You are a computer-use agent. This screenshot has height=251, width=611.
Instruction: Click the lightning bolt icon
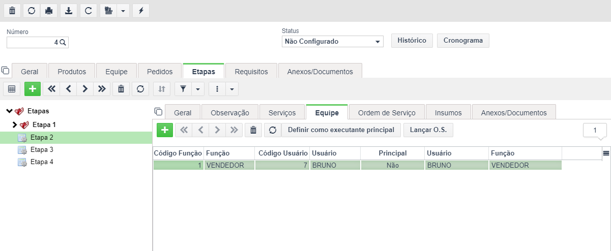(x=141, y=11)
